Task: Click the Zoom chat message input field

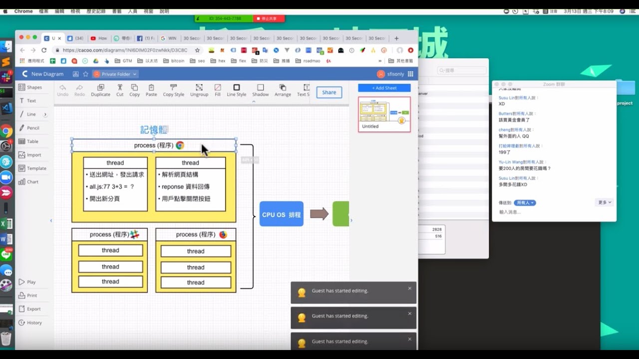Action: coord(554,212)
